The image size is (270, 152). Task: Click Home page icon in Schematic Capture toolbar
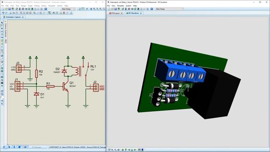pyautogui.click(x=17, y=9)
